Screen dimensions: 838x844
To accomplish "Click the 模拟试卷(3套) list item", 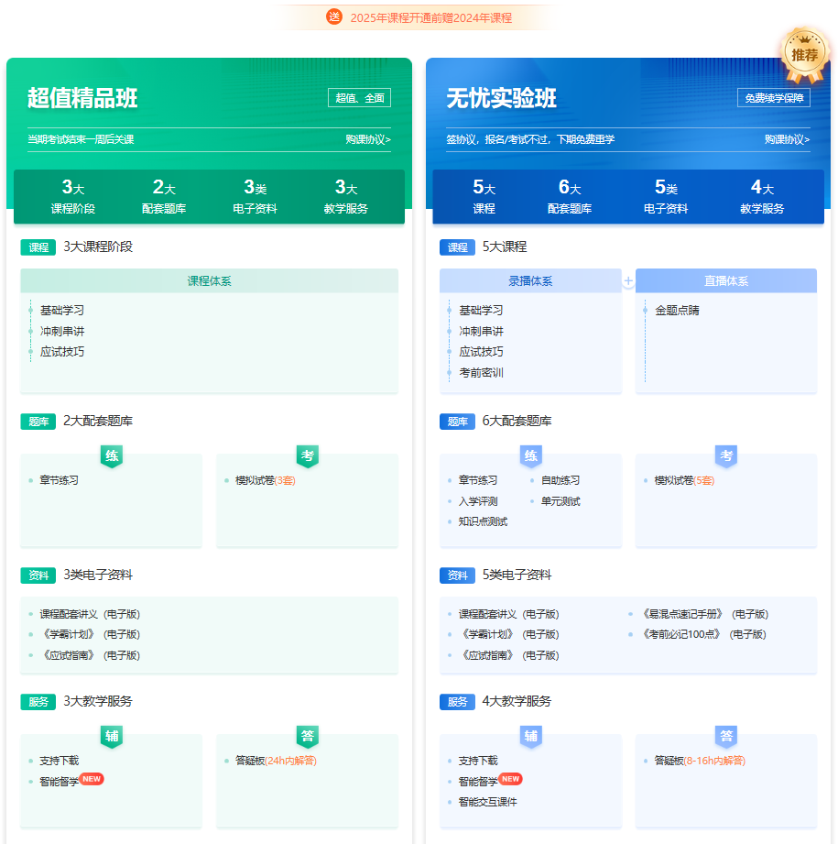I will (266, 478).
